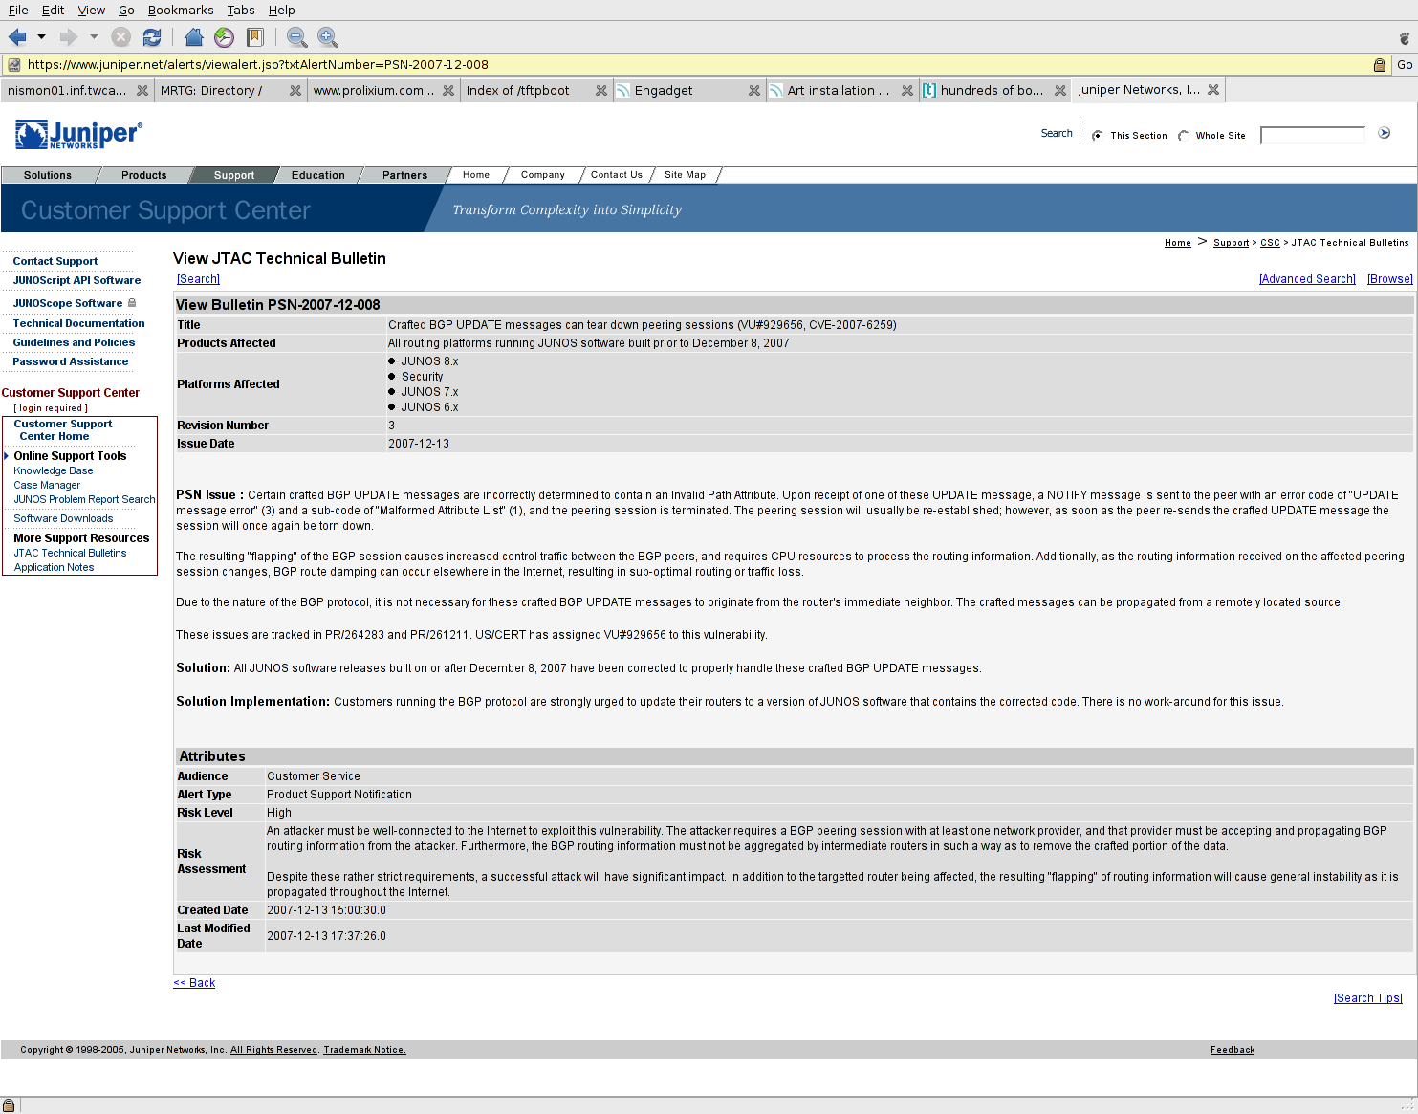The image size is (1418, 1114).
Task: Click the Feedback footer link
Action: coord(1233,1050)
